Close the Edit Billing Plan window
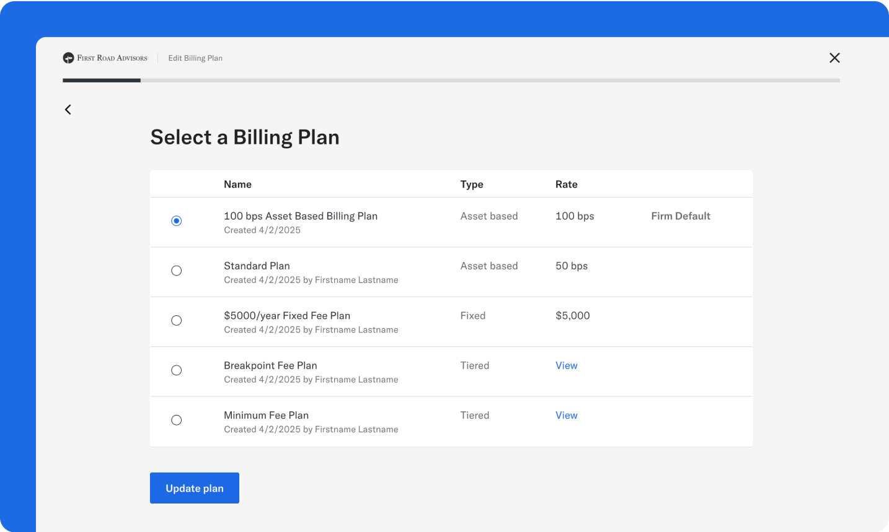Viewport: 889px width, 532px height. tap(834, 58)
